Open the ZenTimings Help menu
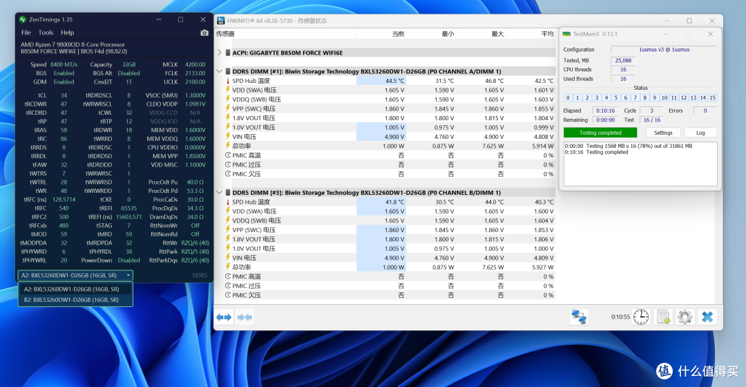The image size is (746, 387). tap(67, 33)
